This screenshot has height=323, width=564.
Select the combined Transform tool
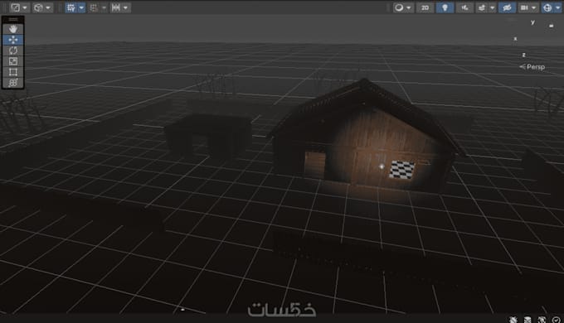coord(13,83)
